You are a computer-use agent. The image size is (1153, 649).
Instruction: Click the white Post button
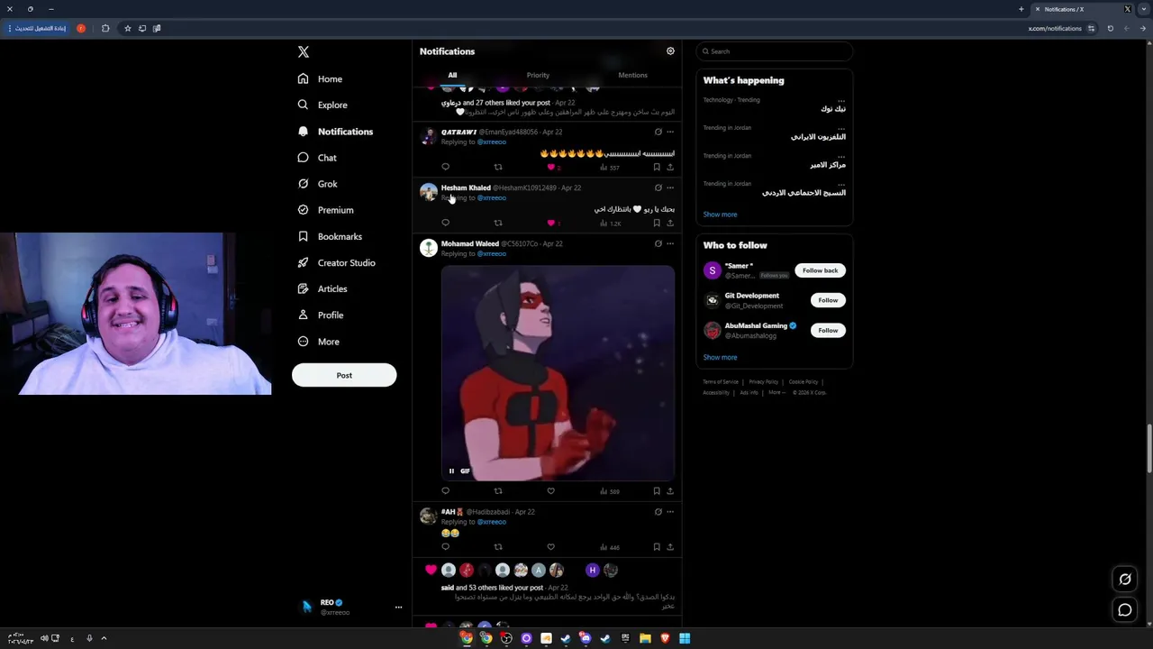344,375
